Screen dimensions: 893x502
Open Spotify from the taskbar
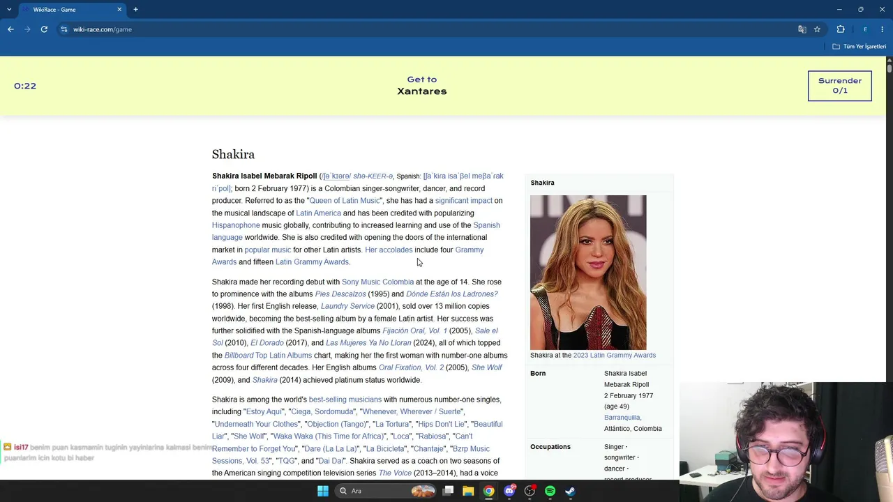click(550, 491)
